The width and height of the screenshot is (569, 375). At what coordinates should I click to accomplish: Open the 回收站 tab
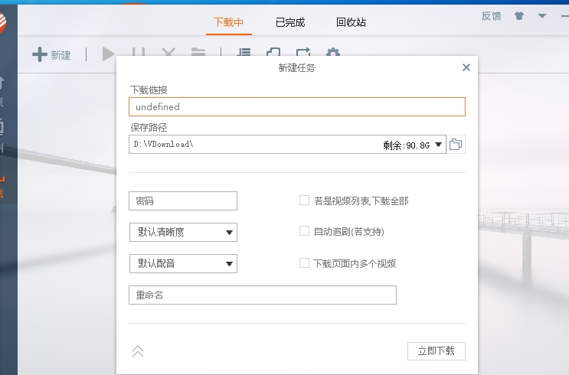(x=351, y=22)
